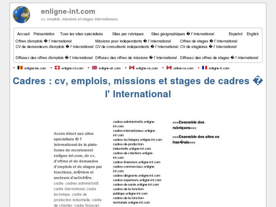Open Offres de stages link
The image size is (276, 207).
coord(208,41)
